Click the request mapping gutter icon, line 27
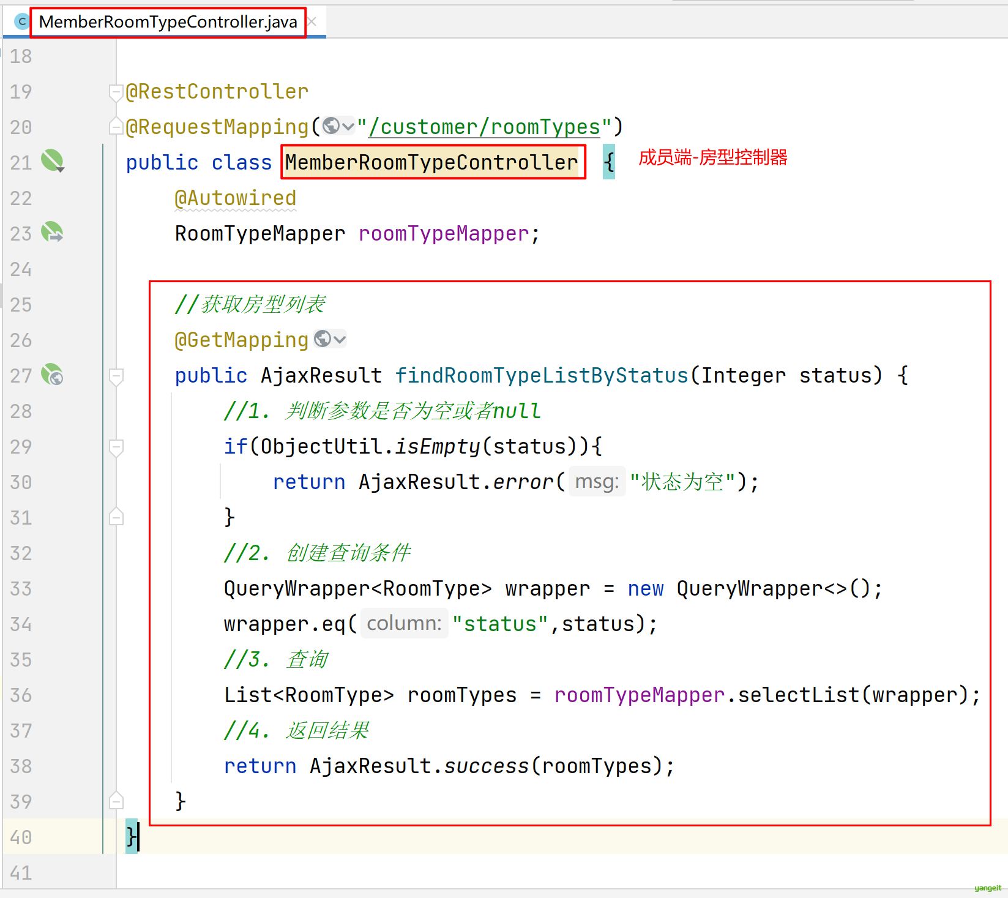 [x=53, y=374]
